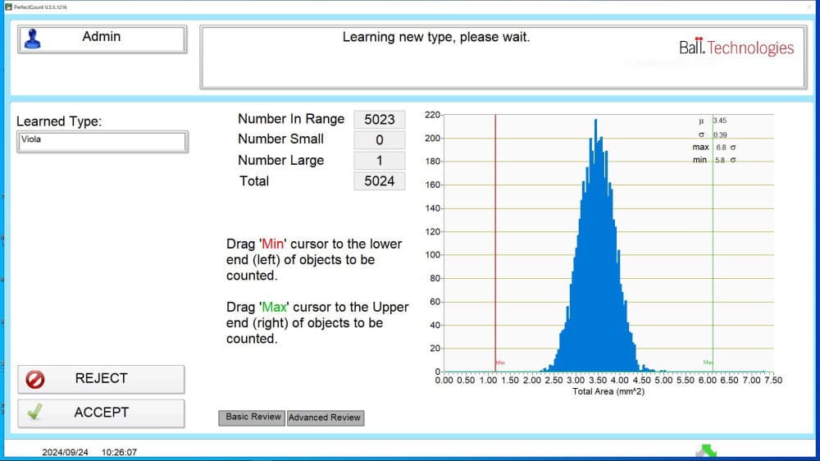Click the Total count value 5024
The height and width of the screenshot is (461, 820).
(379, 181)
